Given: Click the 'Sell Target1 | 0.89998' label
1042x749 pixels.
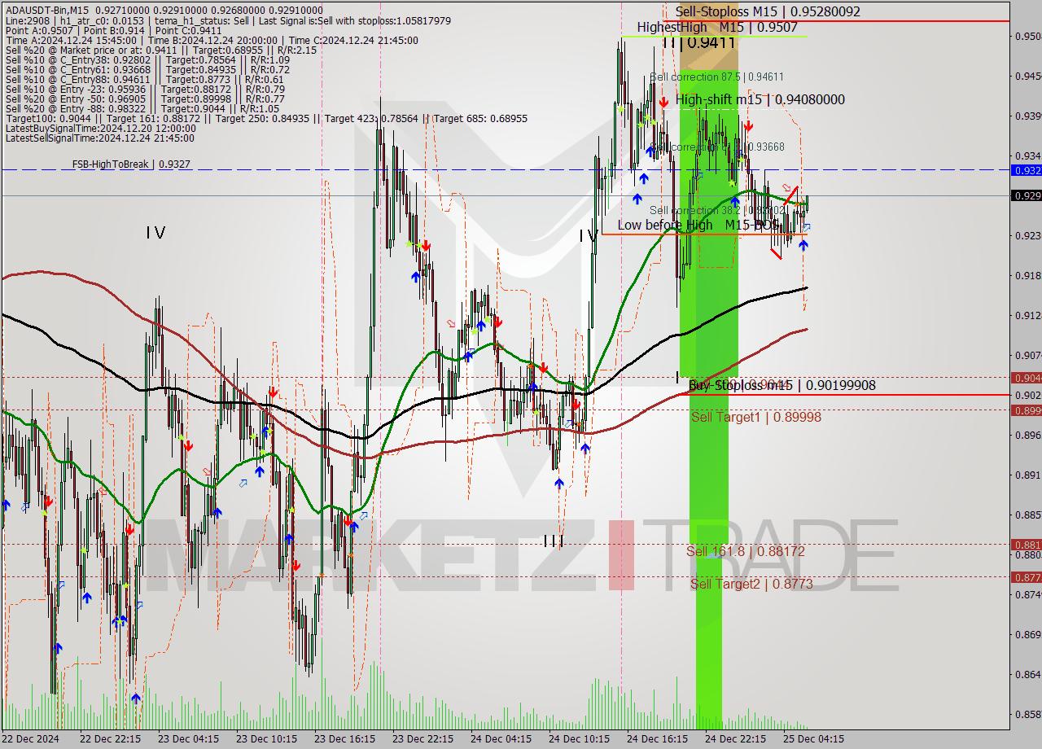Looking at the screenshot, I should (x=755, y=417).
